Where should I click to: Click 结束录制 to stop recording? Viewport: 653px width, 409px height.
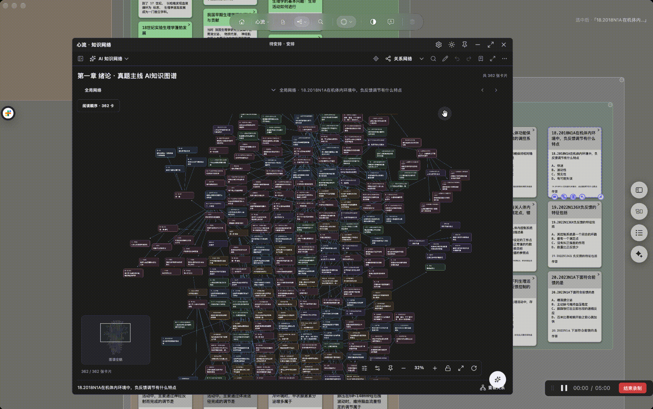633,388
